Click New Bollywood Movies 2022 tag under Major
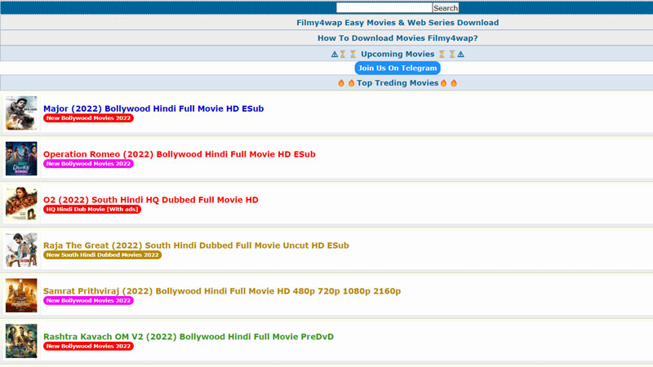The height and width of the screenshot is (367, 653). [88, 118]
